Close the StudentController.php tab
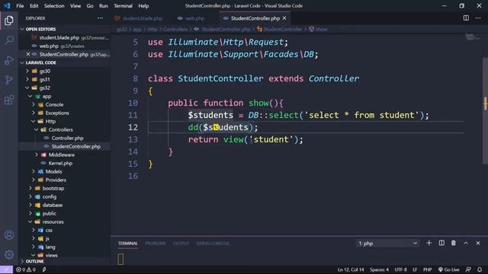This screenshot has width=488, height=274. (284, 18)
